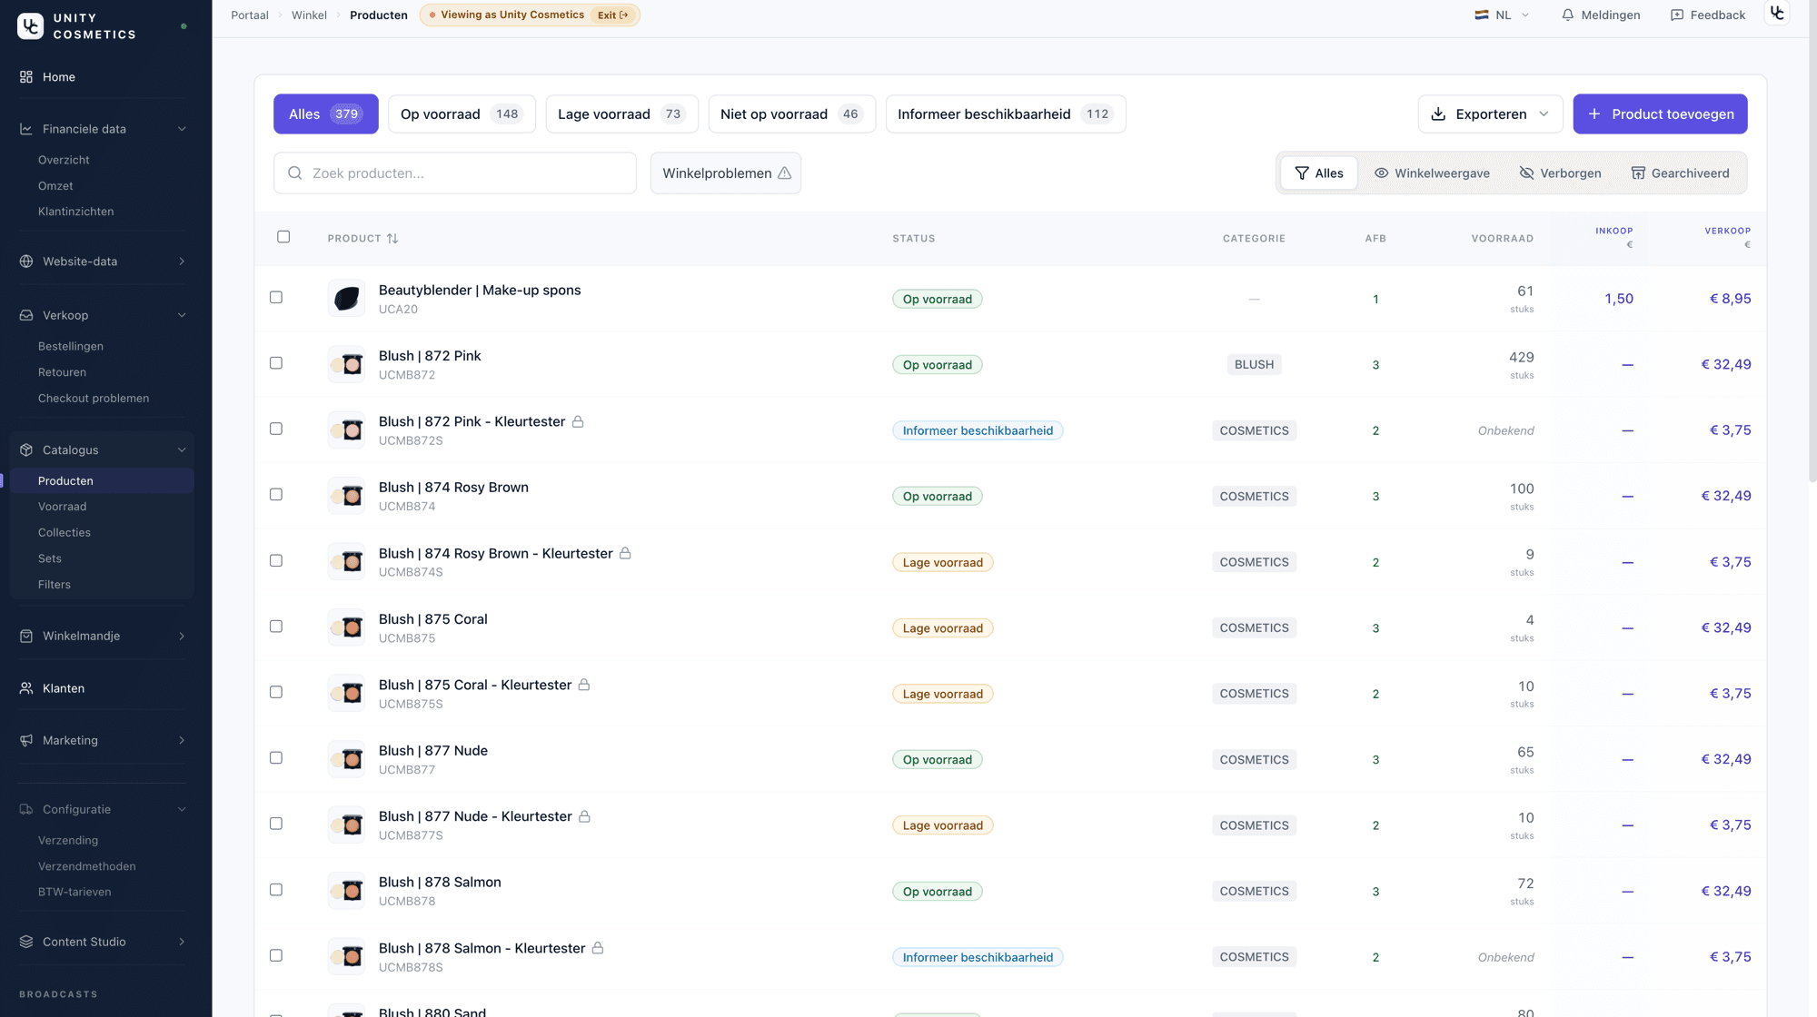Click lock icon beside Blush 875 Coral - Kleurtester
Image resolution: width=1817 pixels, height=1017 pixels.
pyautogui.click(x=584, y=685)
